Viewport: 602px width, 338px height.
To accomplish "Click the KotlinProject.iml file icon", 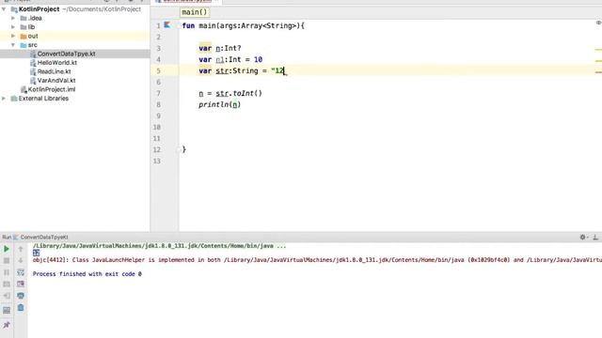I will click(x=24, y=90).
